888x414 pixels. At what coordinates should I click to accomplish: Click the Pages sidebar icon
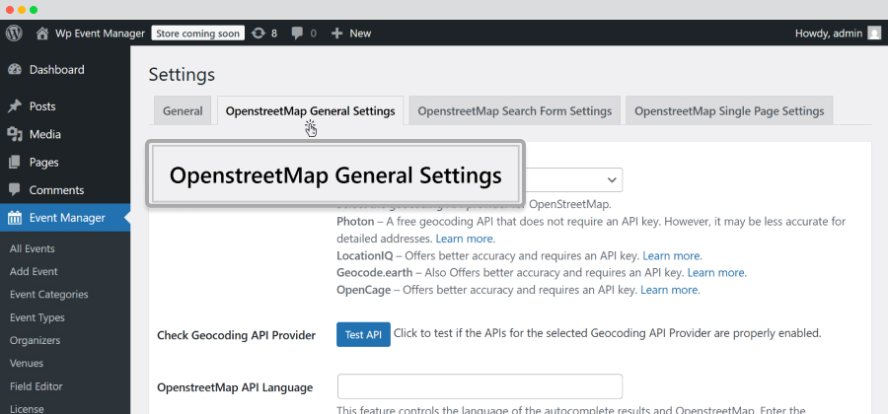click(15, 163)
